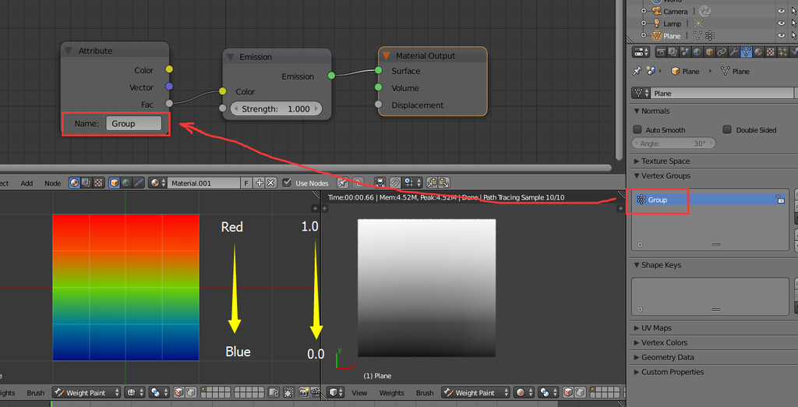Image resolution: width=798 pixels, height=407 pixels.
Task: Hide the Lamp in the outliner
Action: click(x=781, y=23)
